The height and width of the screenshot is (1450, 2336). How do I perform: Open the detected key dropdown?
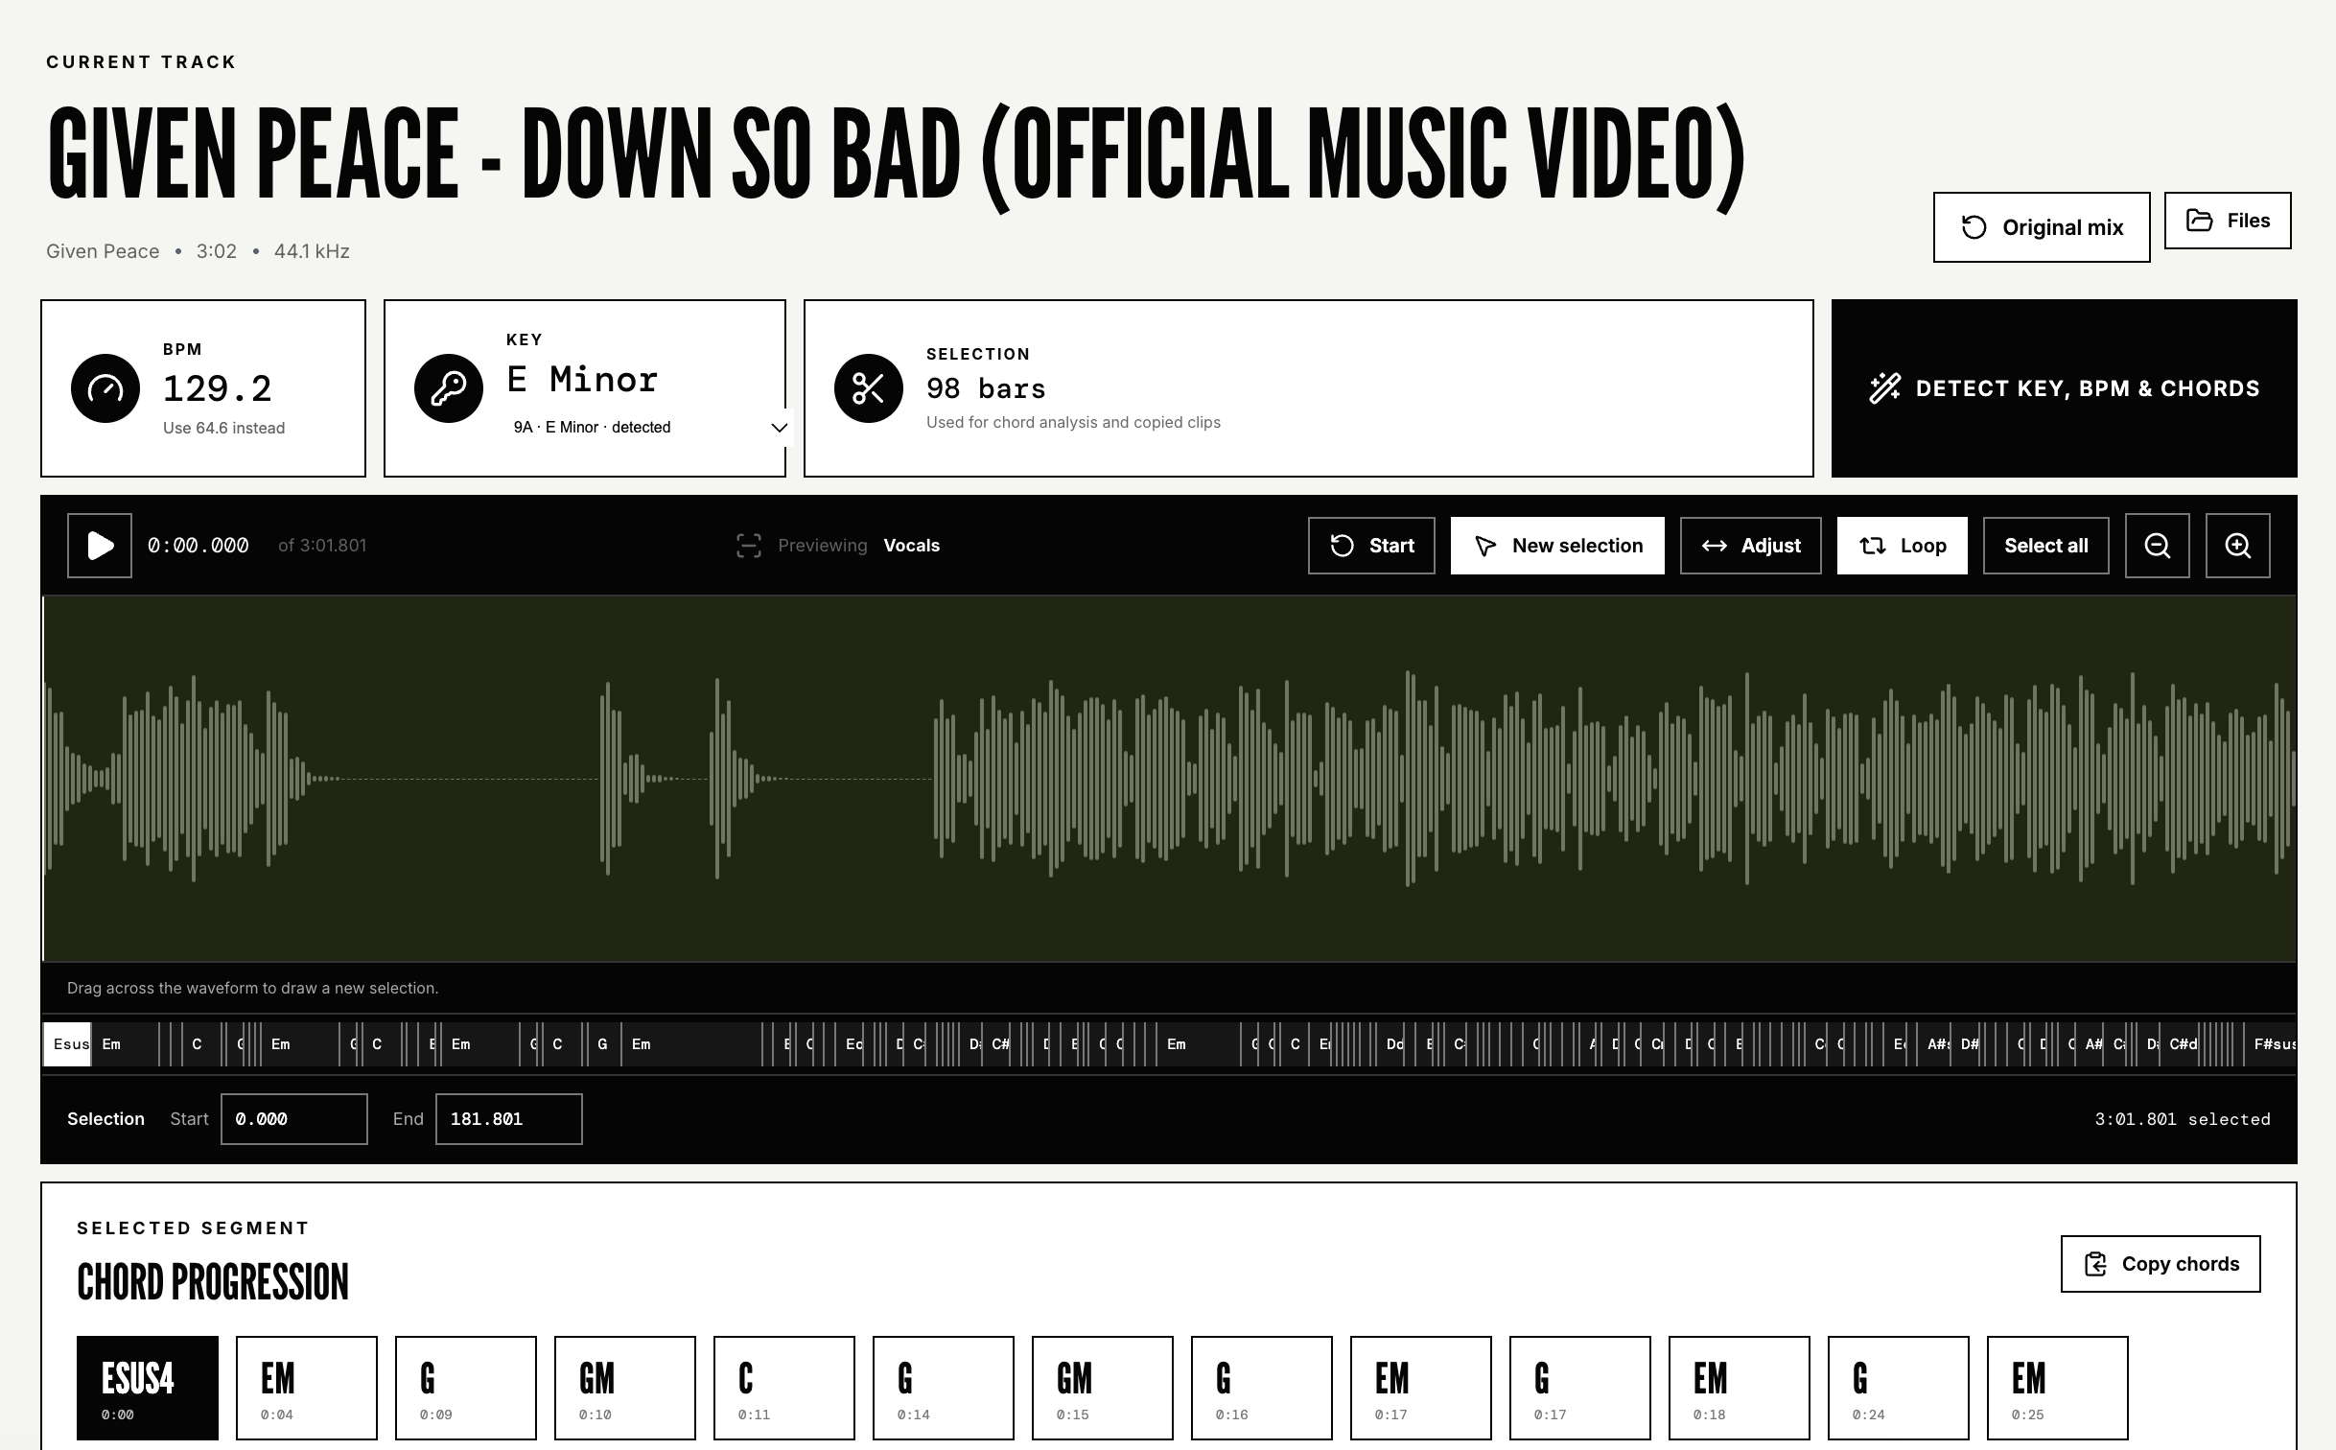[648, 428]
